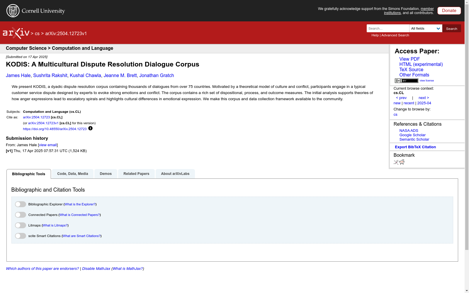Enable scite Smart Citations toggle
This screenshot has width=469, height=293.
[x=21, y=236]
